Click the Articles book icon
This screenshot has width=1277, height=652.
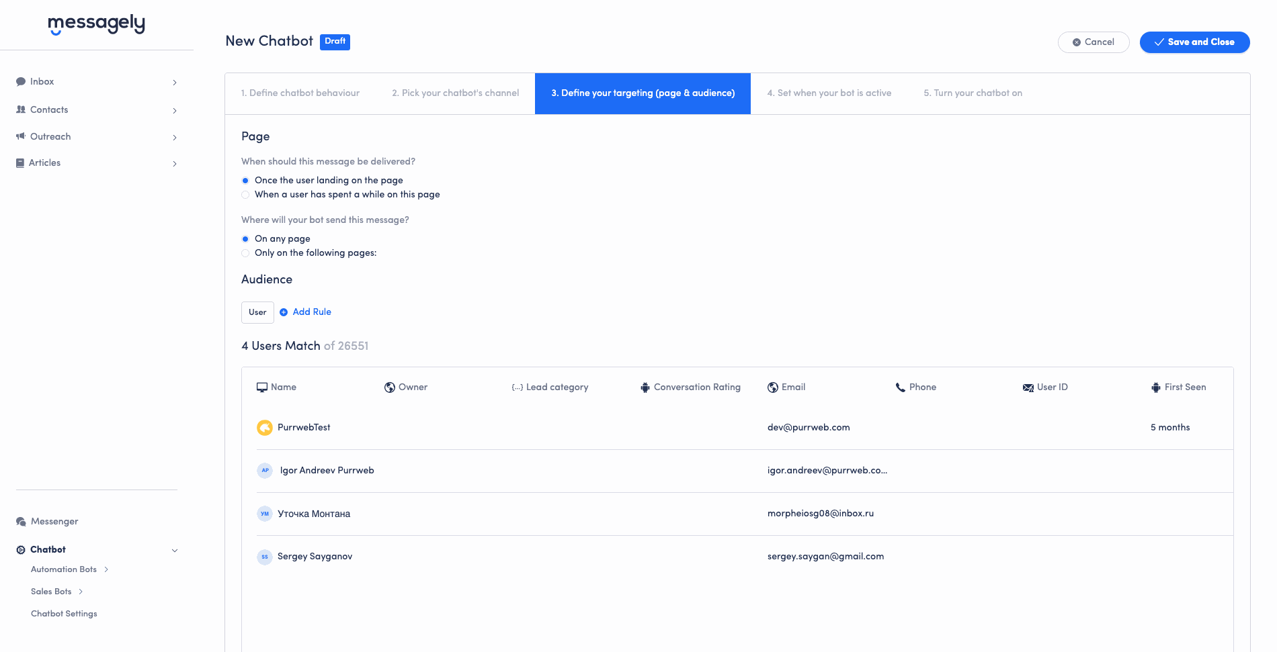pyautogui.click(x=20, y=162)
